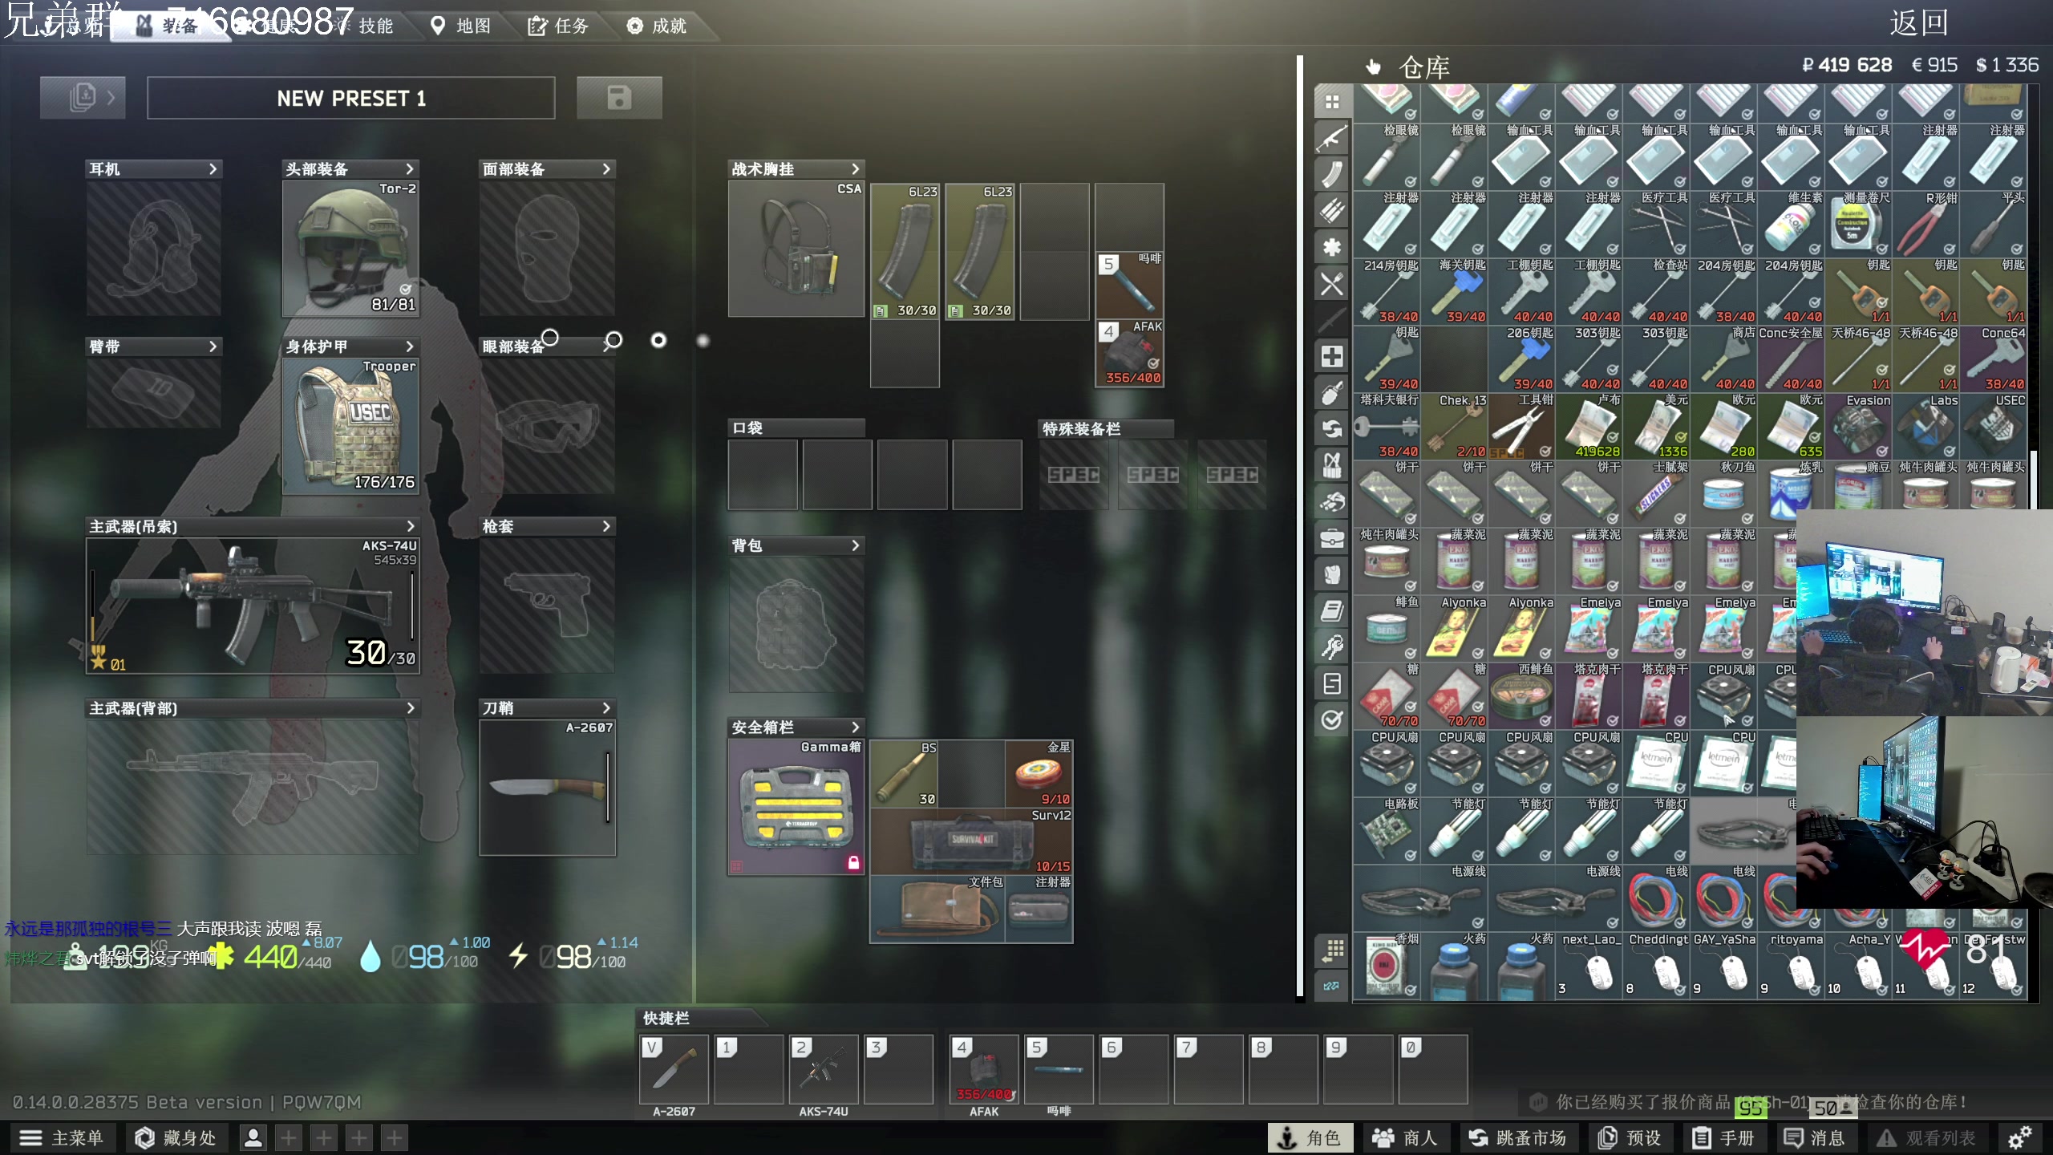Switch to the 地图 map tab
The width and height of the screenshot is (2053, 1155).
coord(462,26)
